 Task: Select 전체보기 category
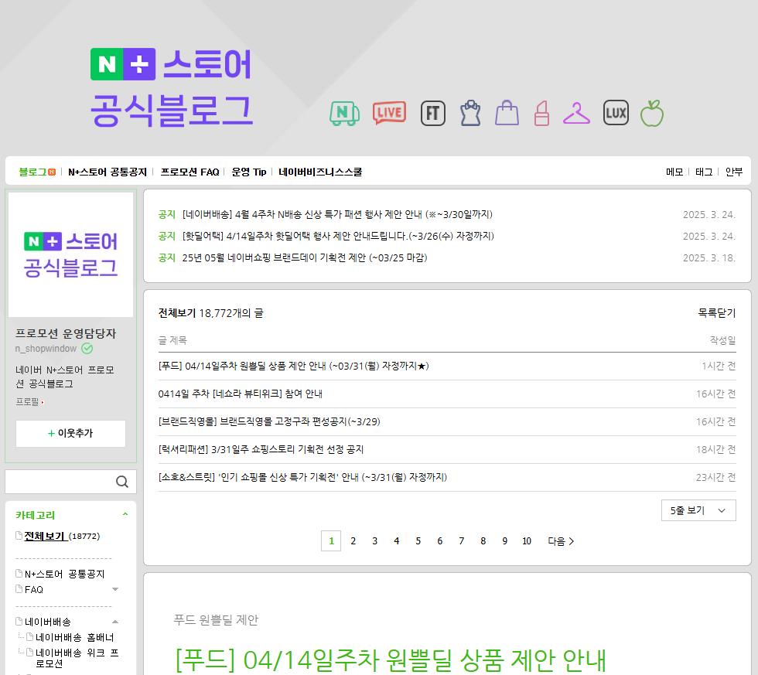[x=46, y=537]
